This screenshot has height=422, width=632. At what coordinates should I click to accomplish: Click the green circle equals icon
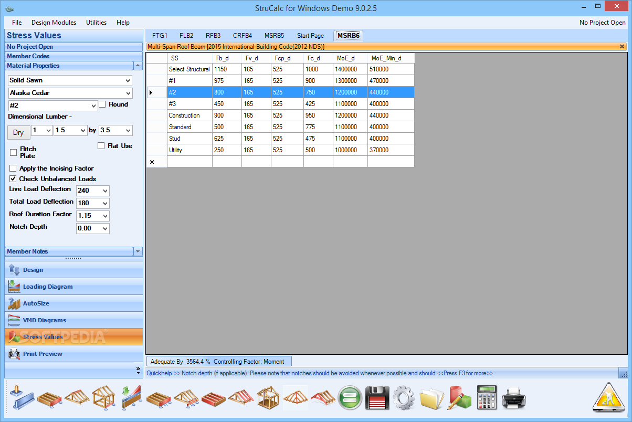(350, 398)
